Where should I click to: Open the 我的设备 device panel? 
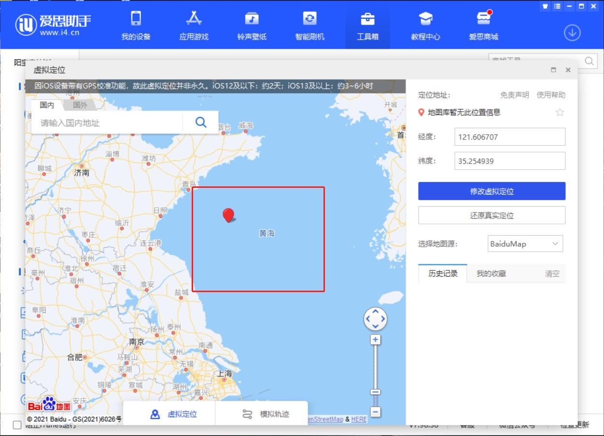[135, 24]
